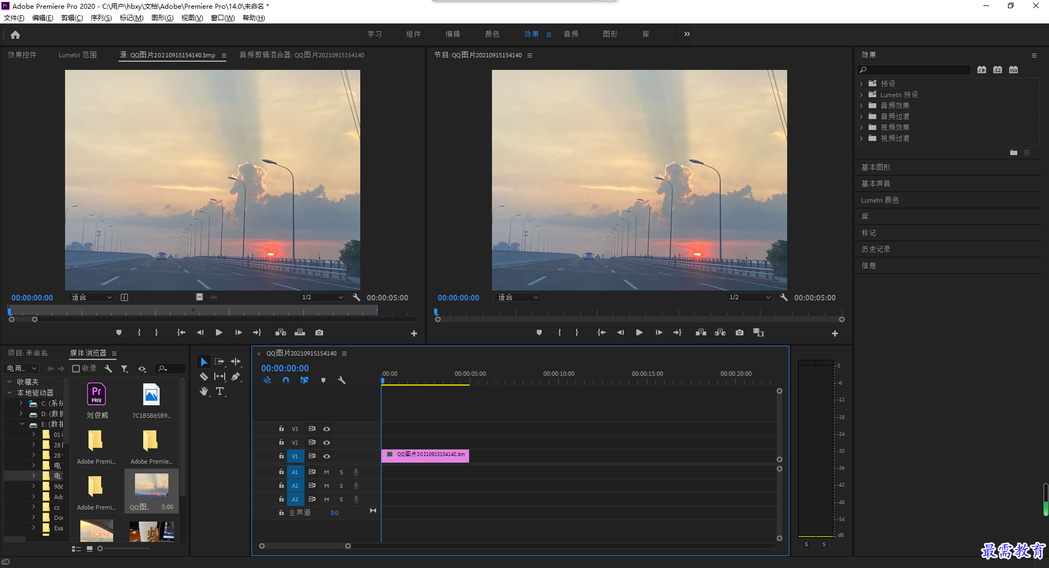
Task: Select the Selection tool arrow
Action: [203, 362]
